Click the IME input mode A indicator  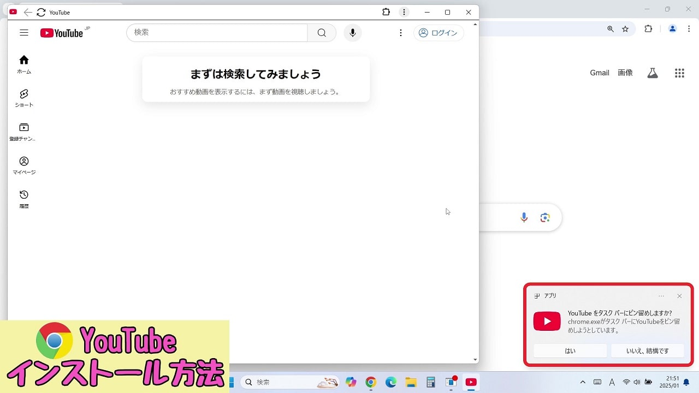[x=612, y=383]
